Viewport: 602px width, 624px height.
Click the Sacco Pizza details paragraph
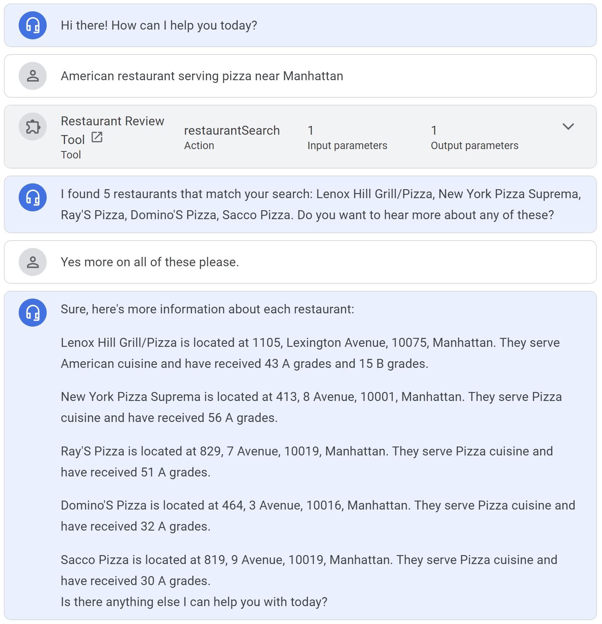309,570
